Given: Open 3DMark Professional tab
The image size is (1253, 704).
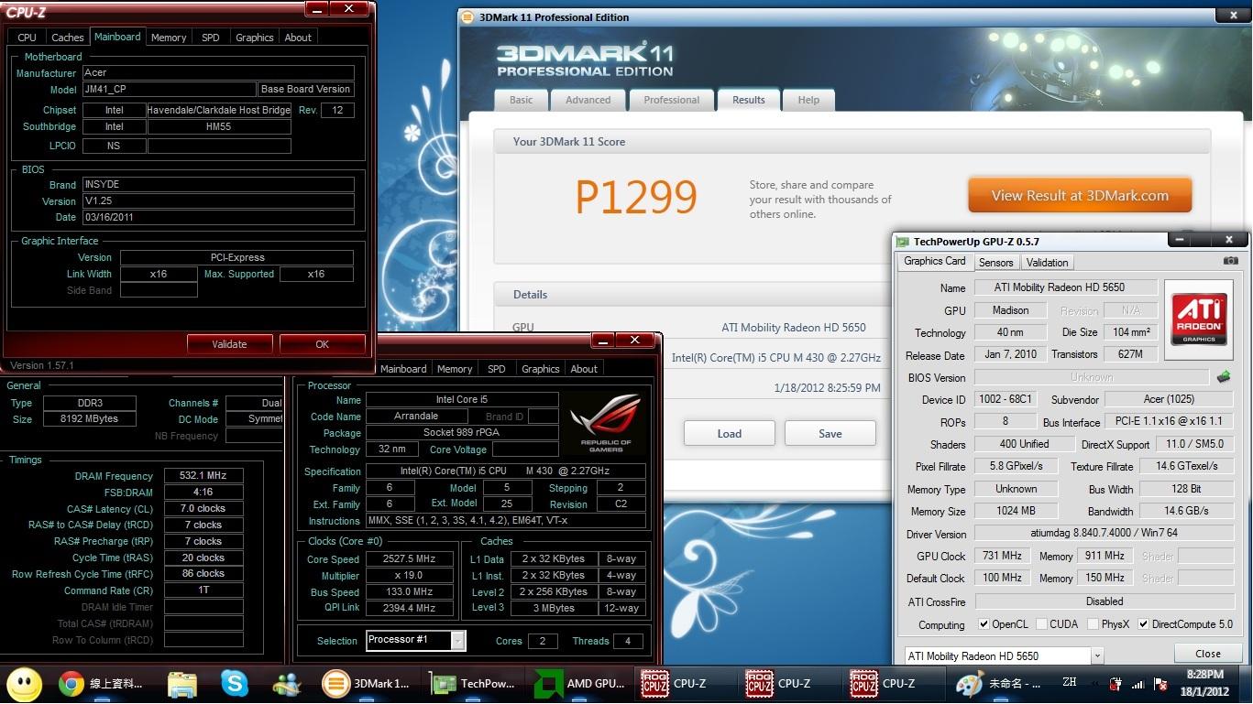Looking at the screenshot, I should pos(671,100).
